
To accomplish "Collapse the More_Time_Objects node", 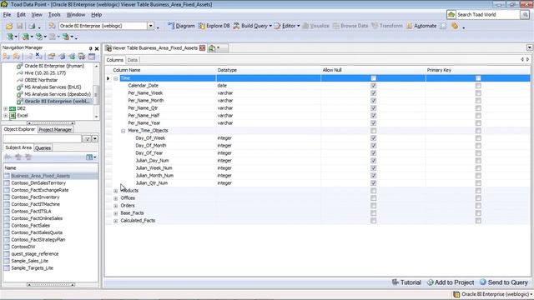I will 123,131.
